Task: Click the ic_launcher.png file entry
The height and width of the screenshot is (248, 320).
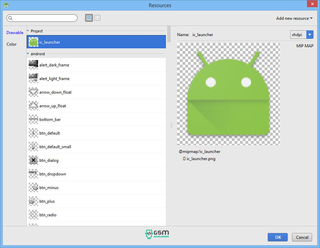Action: [x=199, y=158]
